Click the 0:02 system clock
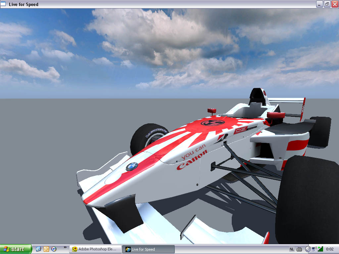The width and height of the screenshot is (339, 254). tap(330, 249)
